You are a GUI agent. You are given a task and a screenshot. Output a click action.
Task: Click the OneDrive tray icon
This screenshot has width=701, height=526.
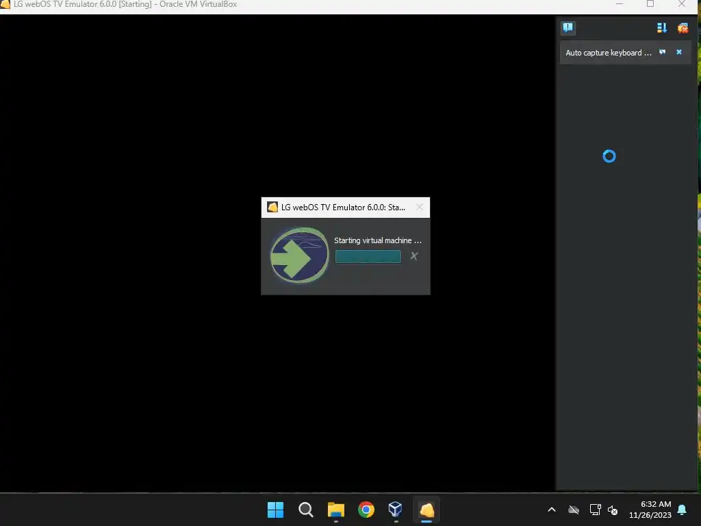click(x=574, y=510)
